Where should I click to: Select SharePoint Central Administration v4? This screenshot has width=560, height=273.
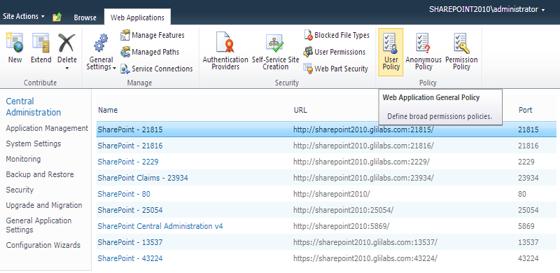tap(160, 226)
